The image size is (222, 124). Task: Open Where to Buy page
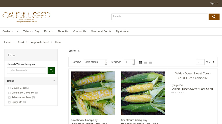[x=31, y=31]
